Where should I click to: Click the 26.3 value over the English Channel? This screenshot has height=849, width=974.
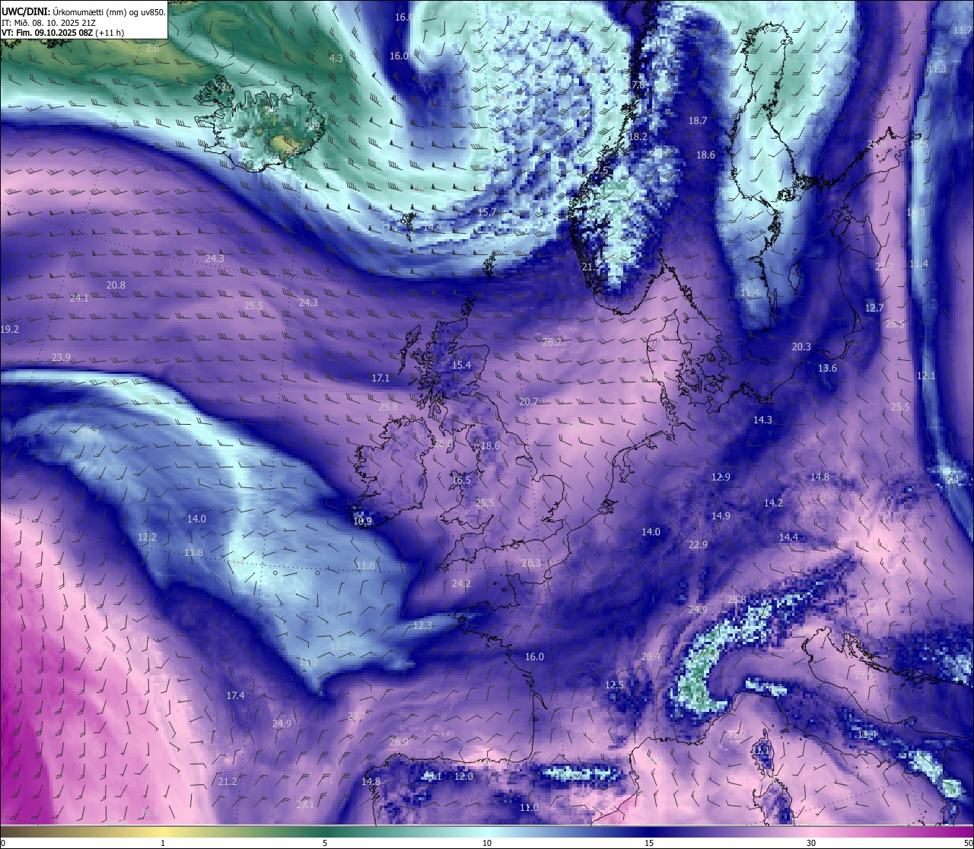click(x=531, y=563)
